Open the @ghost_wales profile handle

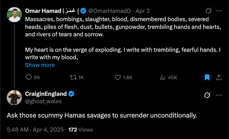click(x=43, y=101)
